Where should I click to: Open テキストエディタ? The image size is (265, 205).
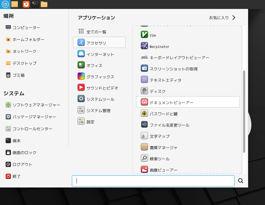pyautogui.click(x=188, y=80)
